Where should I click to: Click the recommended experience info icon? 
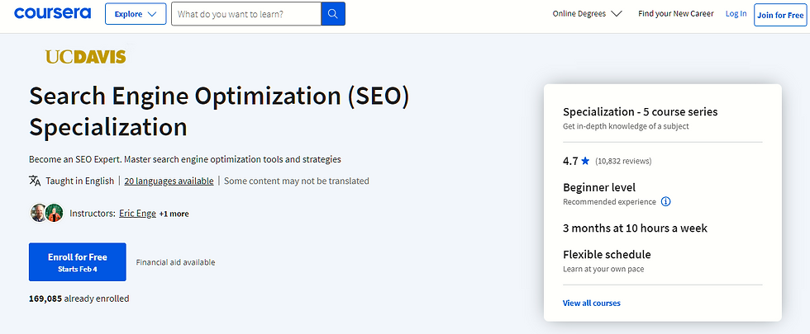point(666,201)
